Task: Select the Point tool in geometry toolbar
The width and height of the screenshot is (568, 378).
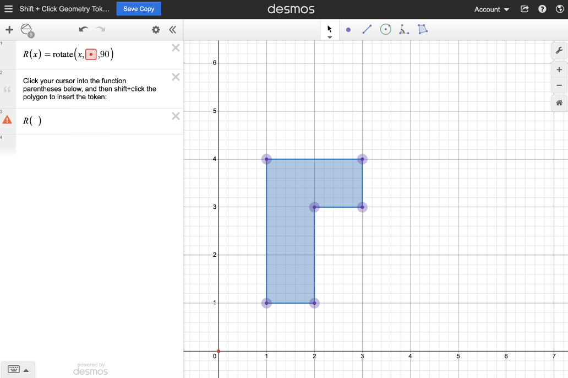Action: pos(348,30)
